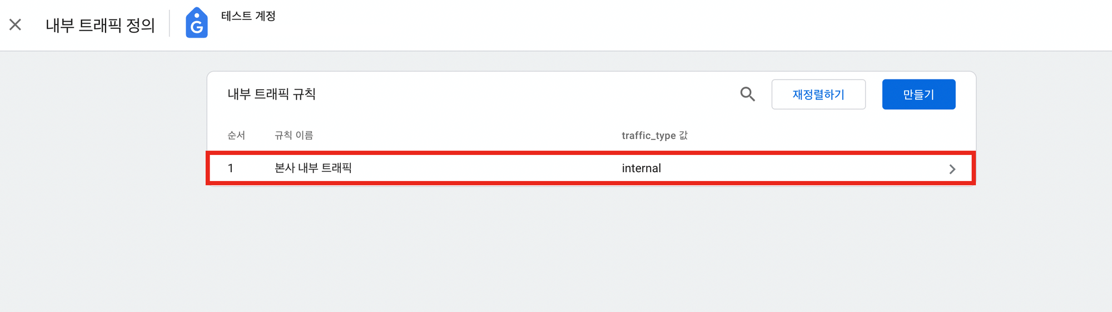Click the 재정렬하기 button
Image resolution: width=1112 pixels, height=312 pixels.
[818, 94]
